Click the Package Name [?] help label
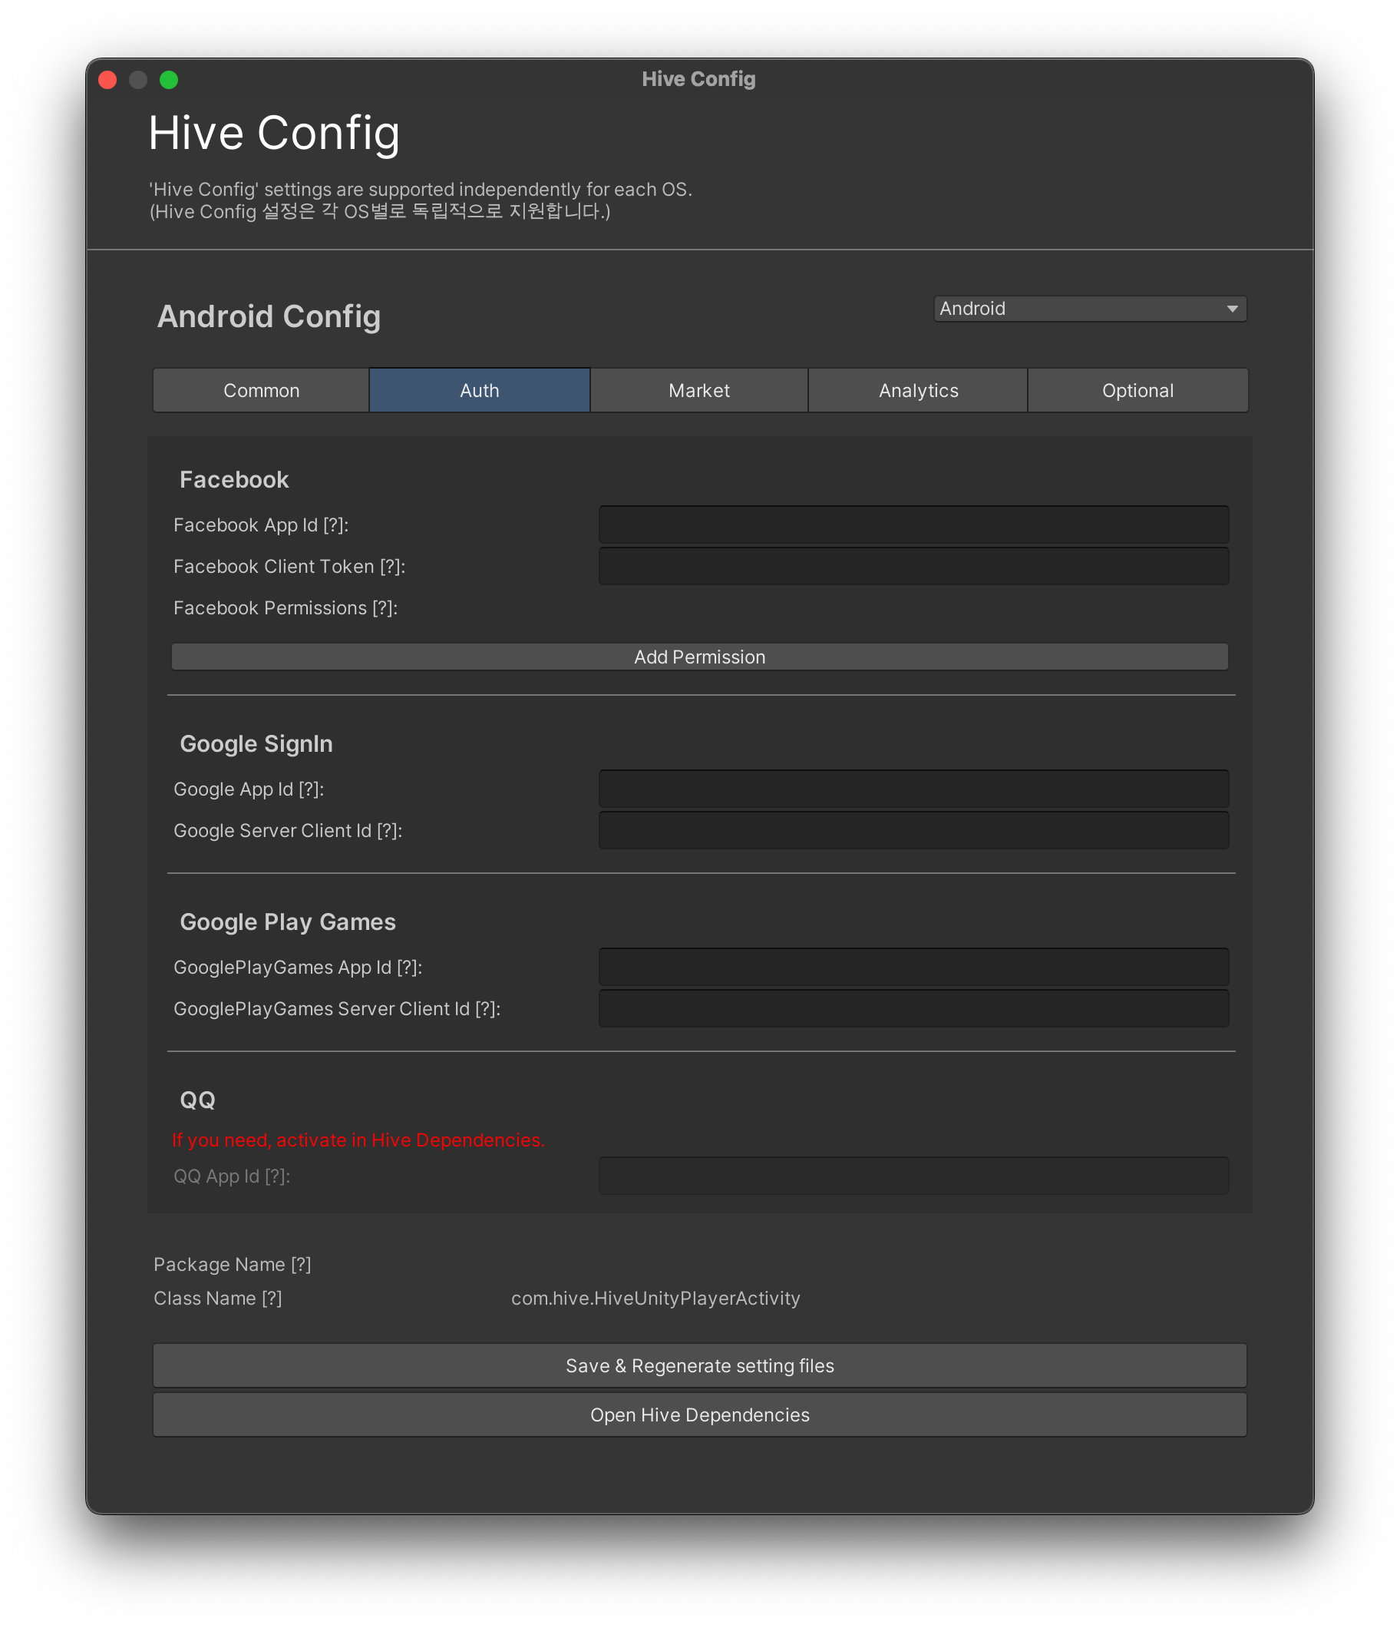The height and width of the screenshot is (1628, 1400). tap(233, 1264)
